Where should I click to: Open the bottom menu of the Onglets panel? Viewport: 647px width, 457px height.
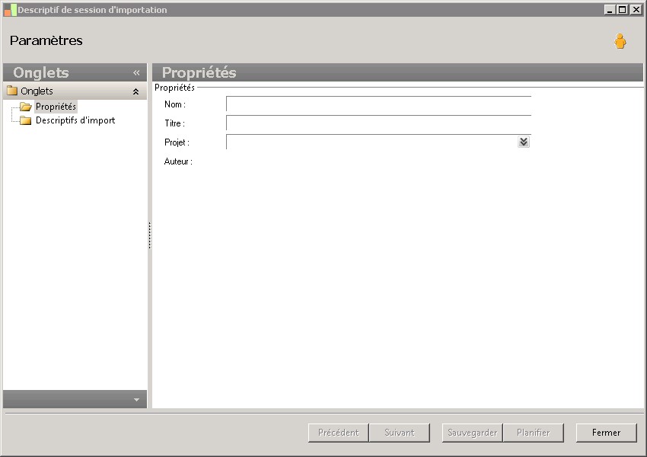[x=136, y=400]
